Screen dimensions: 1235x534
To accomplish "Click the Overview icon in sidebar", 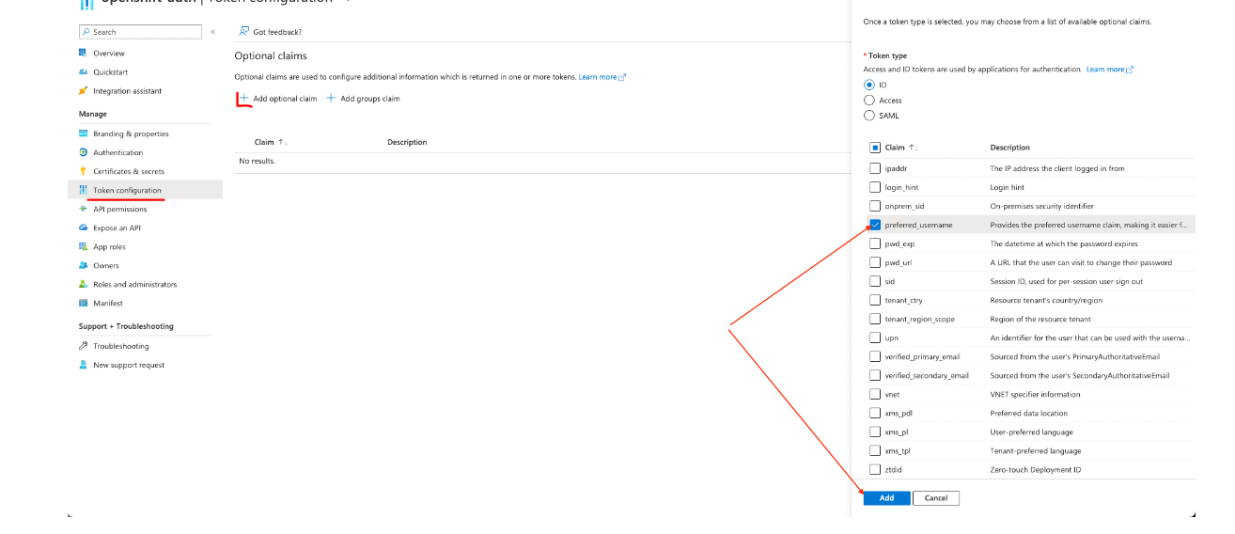I will pos(84,54).
